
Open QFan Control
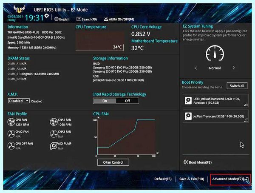point(113,162)
